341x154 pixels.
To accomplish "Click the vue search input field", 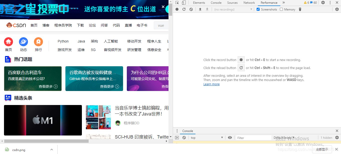I will 162,25.
